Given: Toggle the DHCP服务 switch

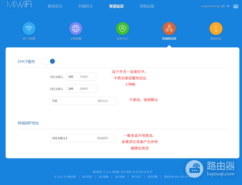Looking at the screenshot, I should (x=48, y=61).
